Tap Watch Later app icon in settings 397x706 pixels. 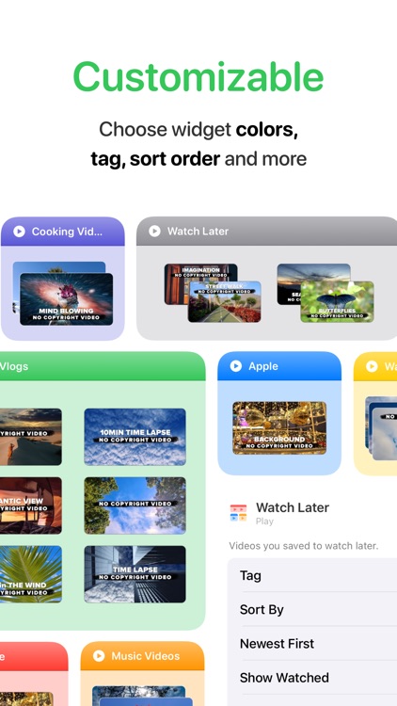point(239,513)
